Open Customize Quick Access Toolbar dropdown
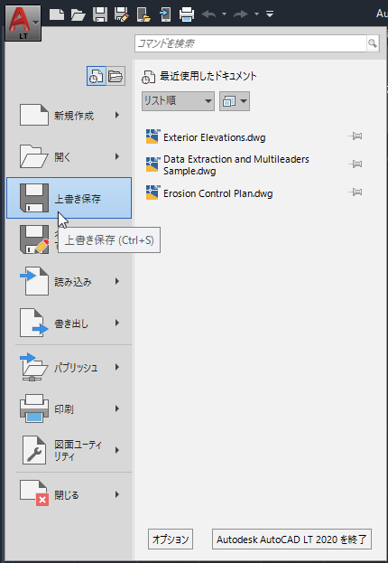Image resolution: width=388 pixels, height=563 pixels. [x=270, y=14]
